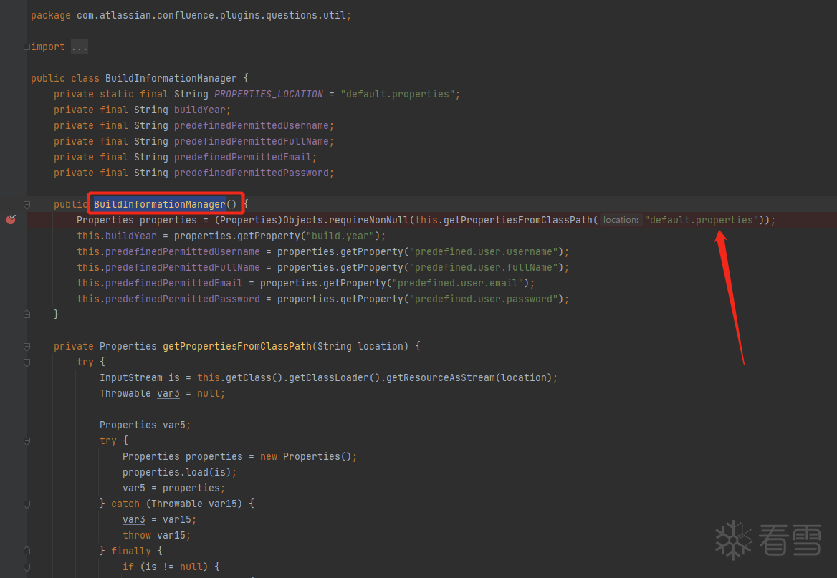Click the "predefined.user.fullName" string literal

coord(484,267)
